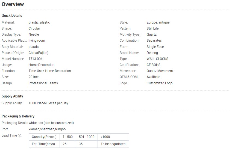Click the Overview heading
232x150 pixels.
click(13, 4)
